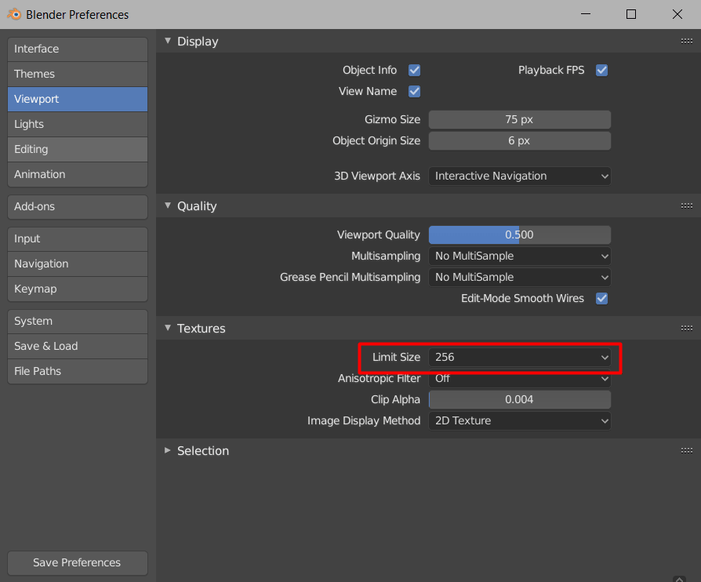Click the Clip Alpha label
The image size is (701, 582).
coord(395,399)
